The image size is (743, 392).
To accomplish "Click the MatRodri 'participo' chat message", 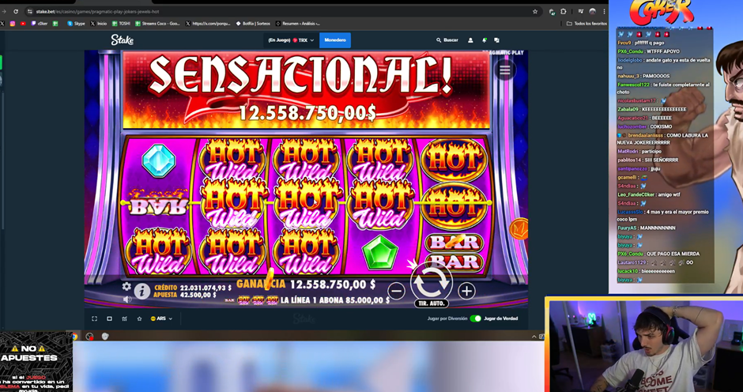I will [x=639, y=152].
